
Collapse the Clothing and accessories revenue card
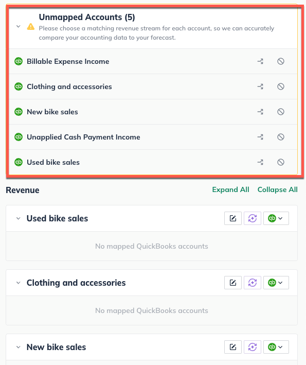18,283
